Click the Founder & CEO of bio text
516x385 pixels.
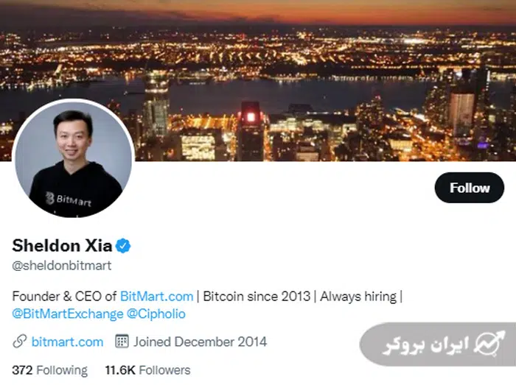coord(64,296)
